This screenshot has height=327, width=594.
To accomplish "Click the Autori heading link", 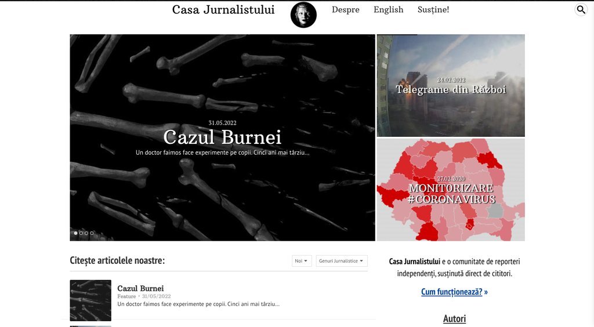I will (454, 319).
